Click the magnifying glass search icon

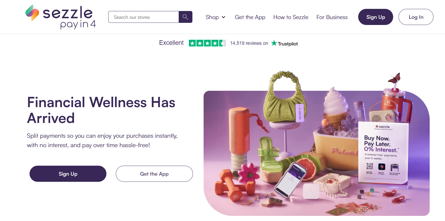[x=185, y=17]
